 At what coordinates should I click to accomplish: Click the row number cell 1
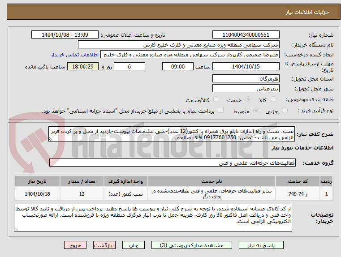point(326,193)
